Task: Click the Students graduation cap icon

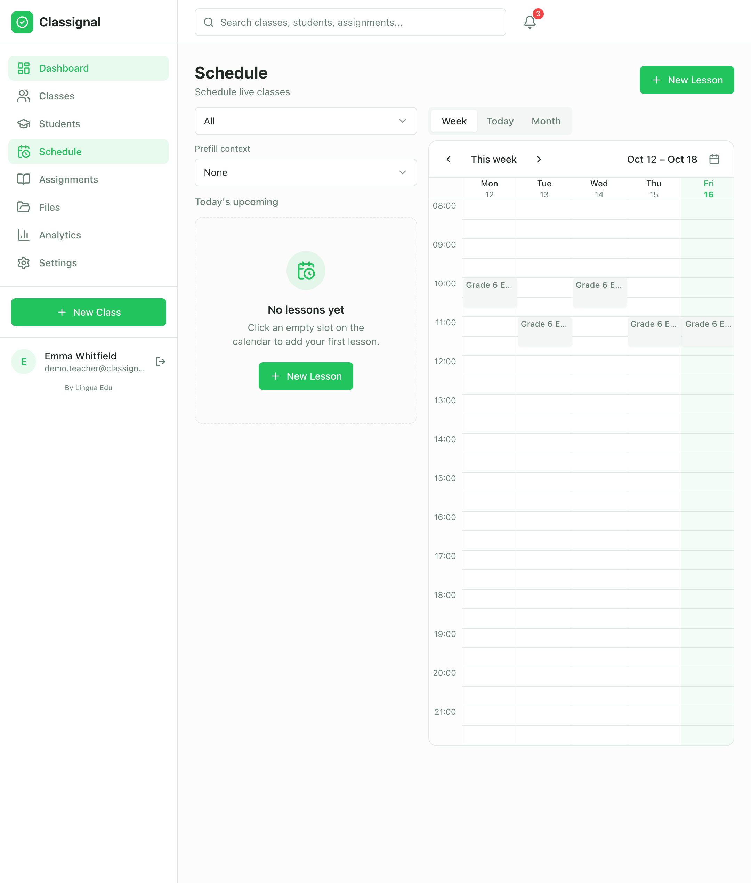Action: coord(23,124)
